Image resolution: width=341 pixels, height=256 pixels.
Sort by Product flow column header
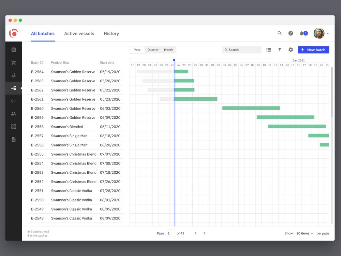[60, 63]
